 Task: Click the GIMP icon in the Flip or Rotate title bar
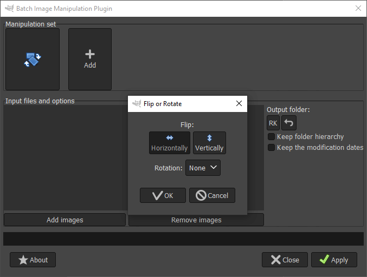pyautogui.click(x=137, y=103)
